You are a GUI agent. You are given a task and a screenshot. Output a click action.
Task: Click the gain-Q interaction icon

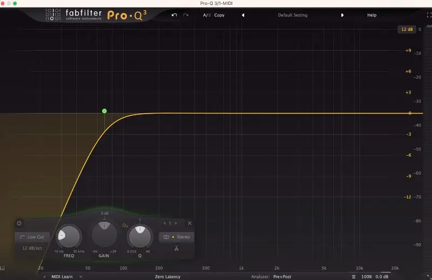(x=125, y=224)
